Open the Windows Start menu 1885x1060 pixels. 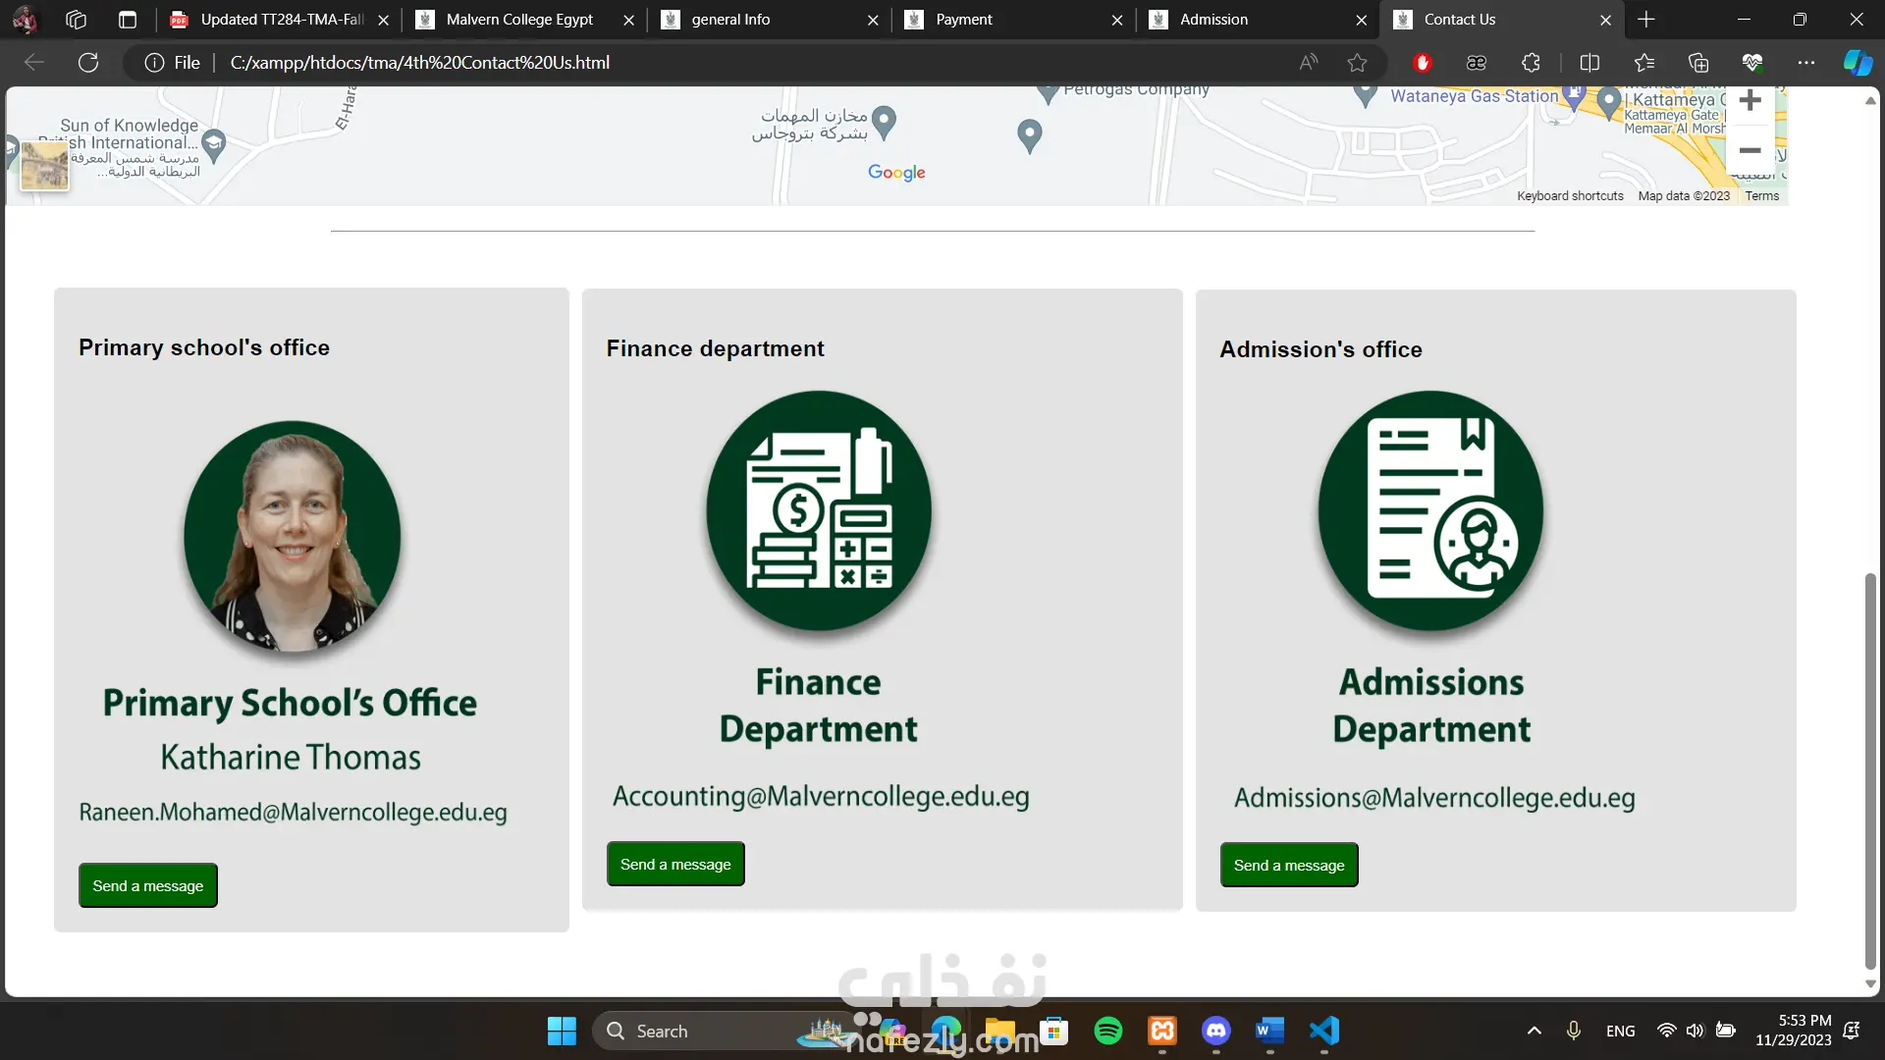562,1031
